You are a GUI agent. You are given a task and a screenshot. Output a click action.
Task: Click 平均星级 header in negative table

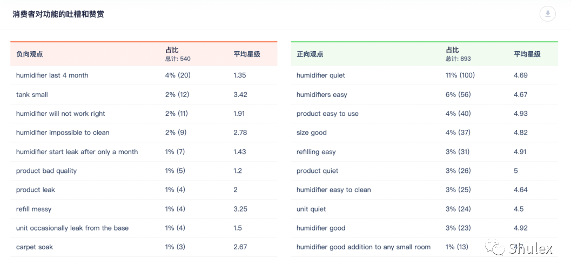point(247,54)
